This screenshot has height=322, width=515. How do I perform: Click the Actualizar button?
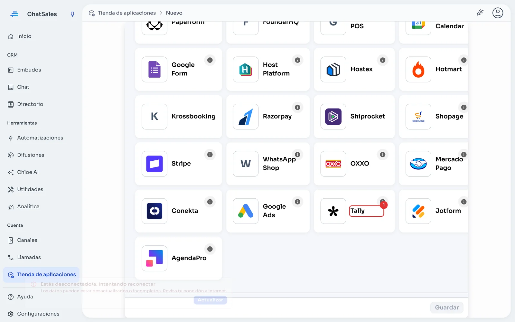pos(210,300)
